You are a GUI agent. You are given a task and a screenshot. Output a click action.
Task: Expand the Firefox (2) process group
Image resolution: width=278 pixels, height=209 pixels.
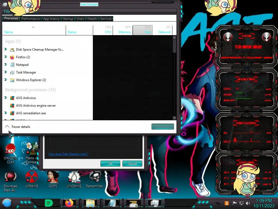[6, 57]
